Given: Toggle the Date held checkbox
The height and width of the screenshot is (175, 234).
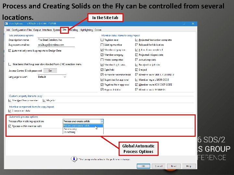Looking at the screenshot, I should point(102,70).
